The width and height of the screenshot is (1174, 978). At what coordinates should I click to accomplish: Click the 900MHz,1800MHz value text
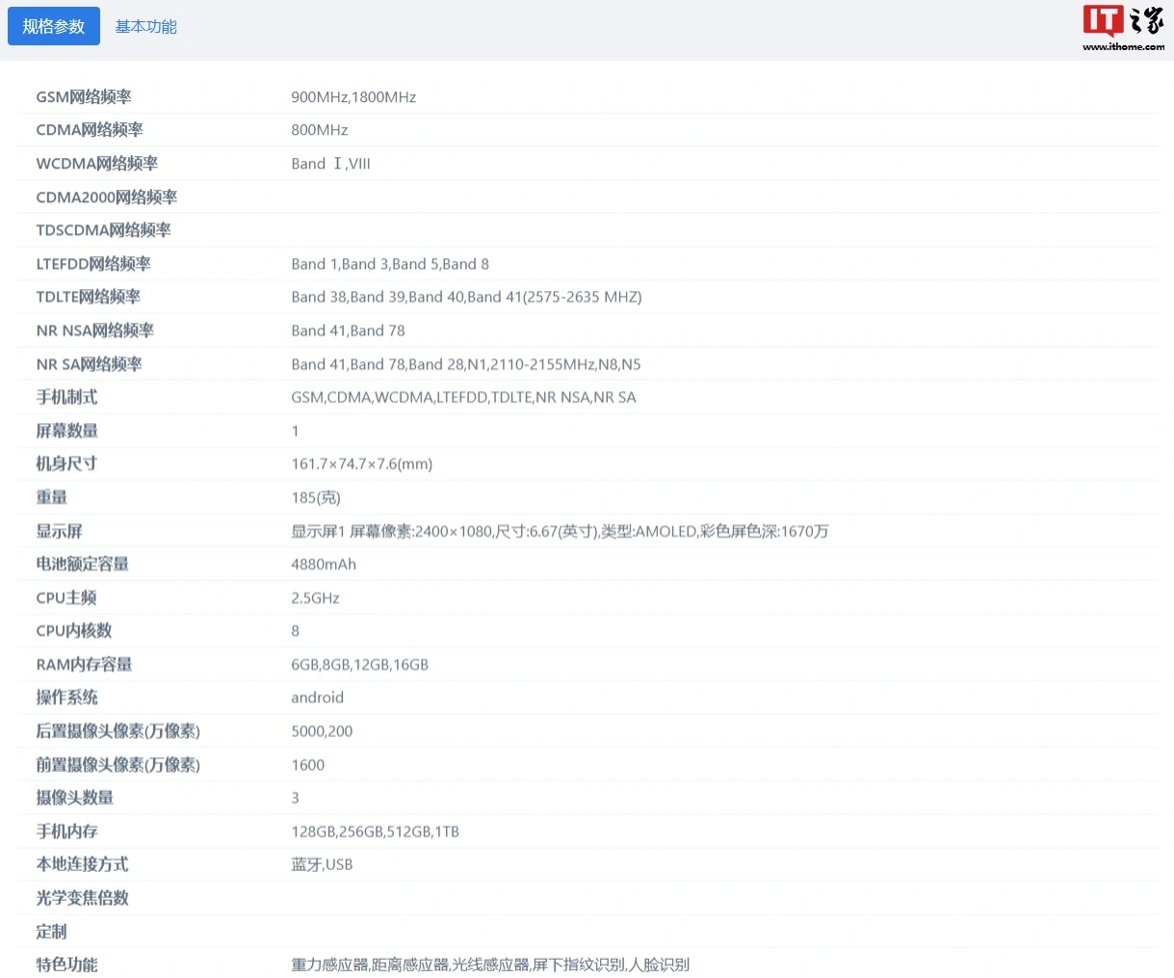(353, 97)
